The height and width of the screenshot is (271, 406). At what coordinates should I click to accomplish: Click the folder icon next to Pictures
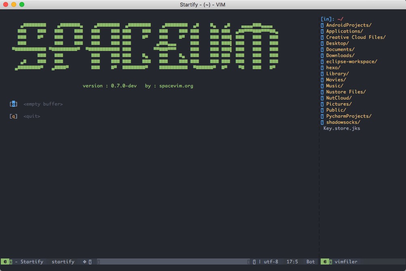point(322,104)
